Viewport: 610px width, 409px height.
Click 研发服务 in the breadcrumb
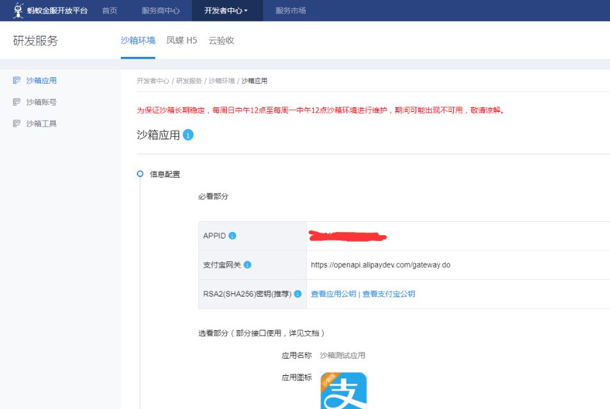point(189,81)
